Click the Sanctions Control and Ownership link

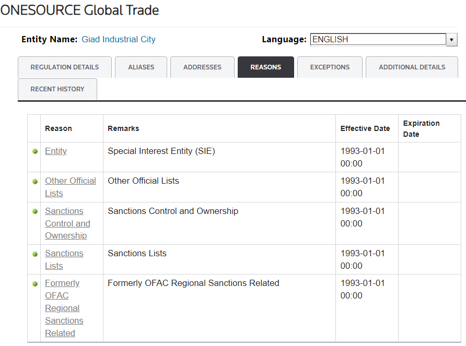click(x=67, y=223)
